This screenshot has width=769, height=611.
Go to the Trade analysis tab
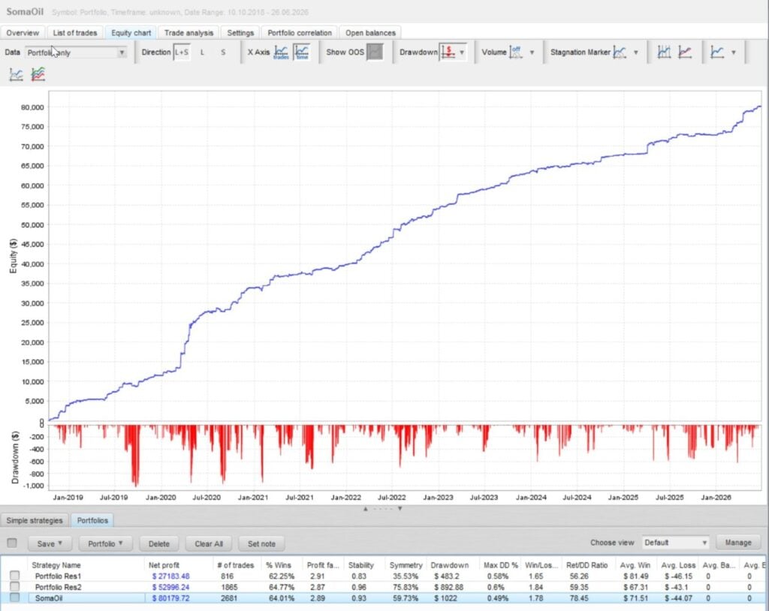pos(188,33)
